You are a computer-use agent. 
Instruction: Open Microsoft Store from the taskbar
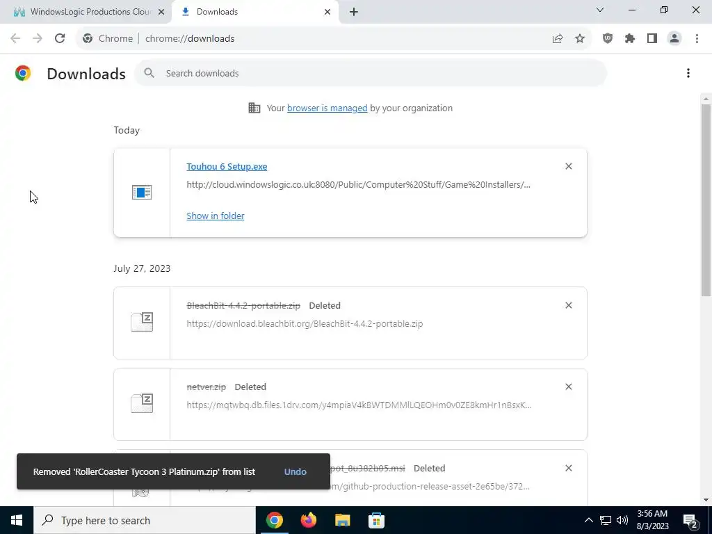(376, 520)
